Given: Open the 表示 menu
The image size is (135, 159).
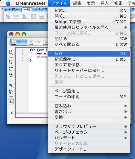Looking at the screenshot, I should click(91, 3).
